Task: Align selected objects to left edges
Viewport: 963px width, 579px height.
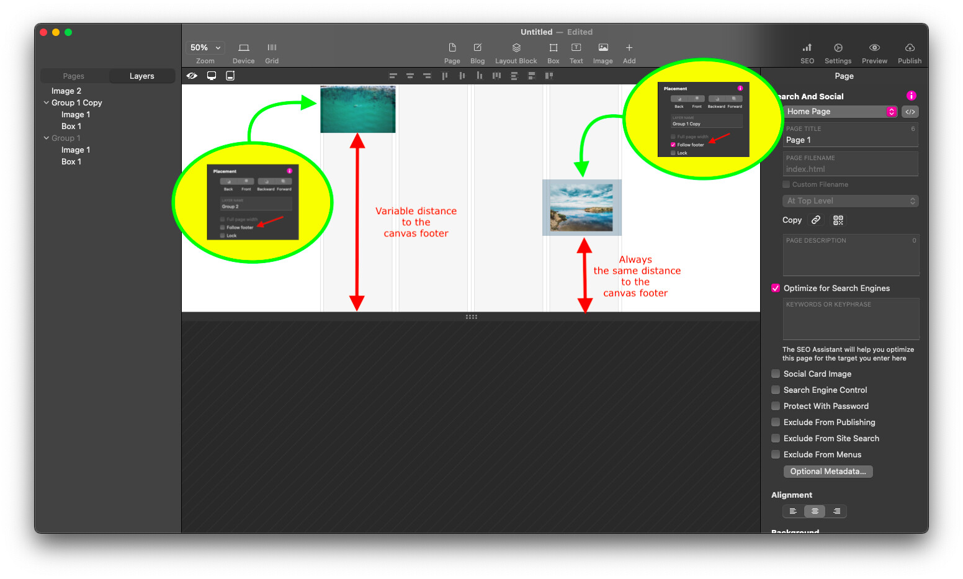Action: [x=393, y=76]
